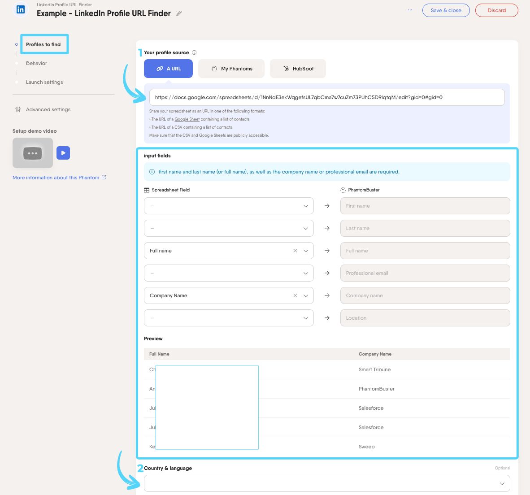The image size is (530, 495).
Task: Click the spreadsheet URL input field
Action: pyautogui.click(x=327, y=97)
